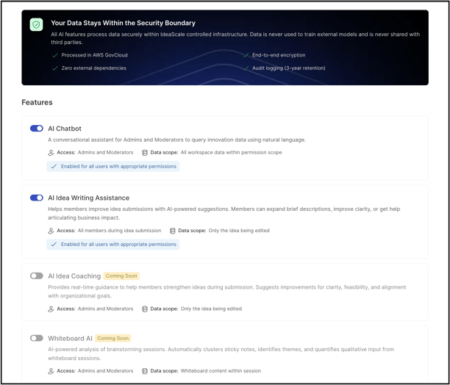Image resolution: width=450 pixels, height=385 pixels.
Task: Click the AI Chatbot data scope database icon
Action: (x=145, y=153)
